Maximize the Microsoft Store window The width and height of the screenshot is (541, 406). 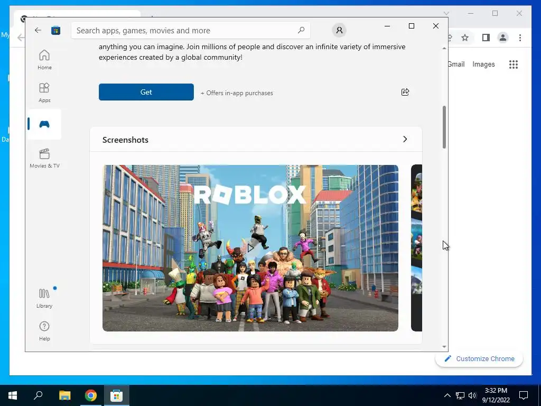pos(411,26)
